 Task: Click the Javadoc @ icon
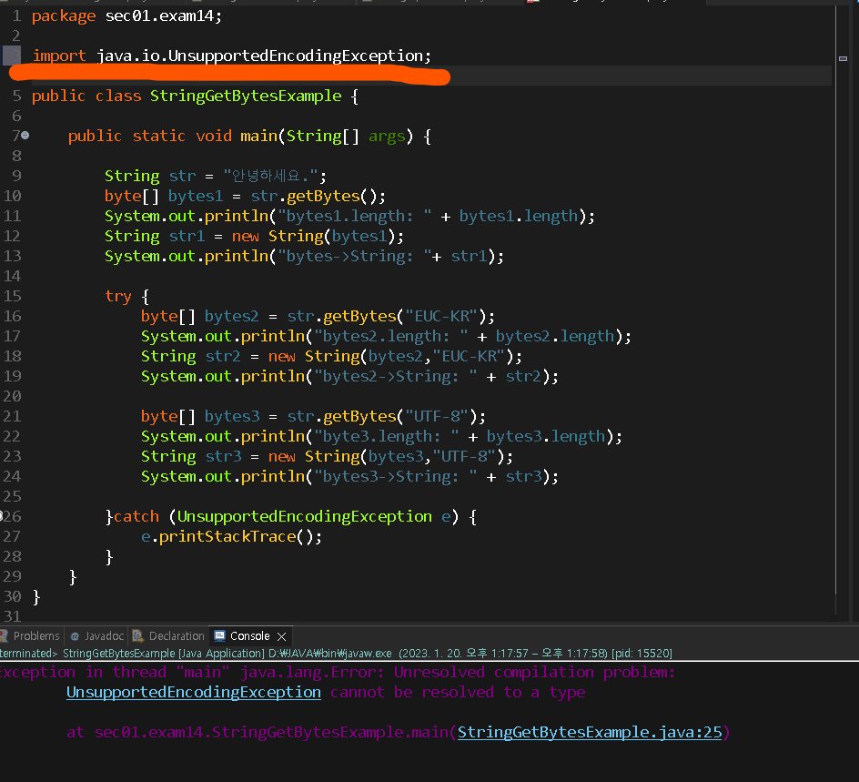75,635
